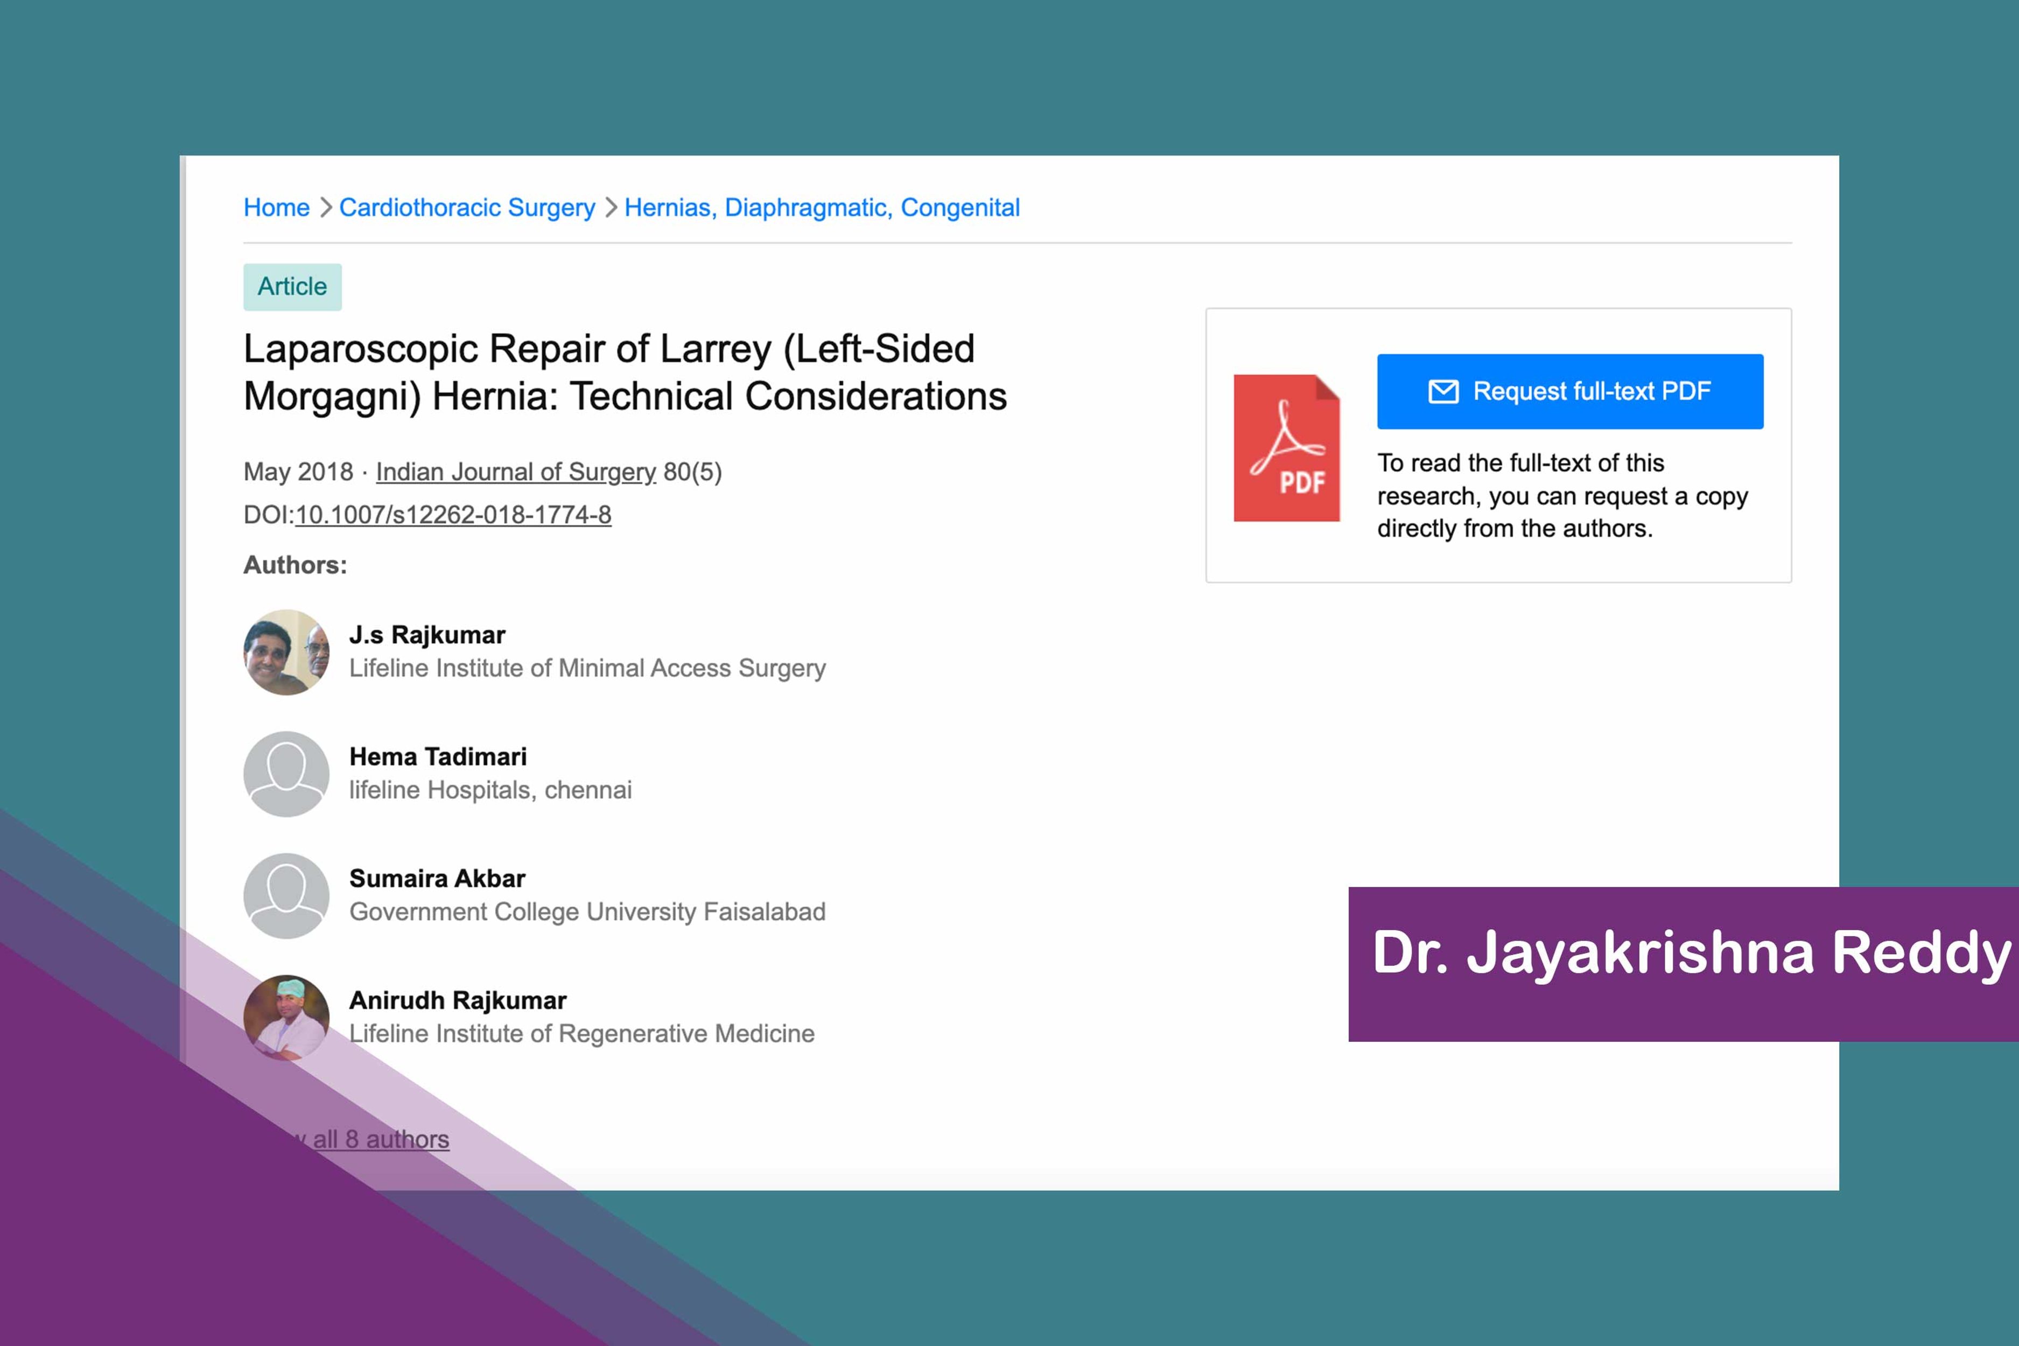Click Request full-text PDF

(x=1568, y=390)
